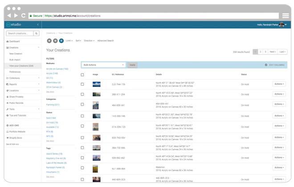
Task: Check the row for 38A-732-666
Action: 82,148
